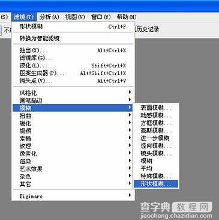Screen dimensions: 219x220
Task: Open 抽出(X)... filter
Action: (73, 50)
